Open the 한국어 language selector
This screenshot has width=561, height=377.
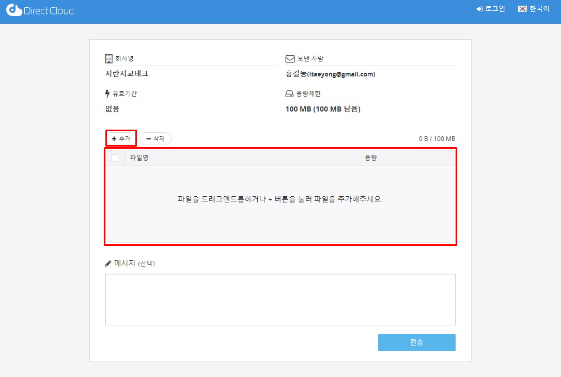click(x=534, y=9)
